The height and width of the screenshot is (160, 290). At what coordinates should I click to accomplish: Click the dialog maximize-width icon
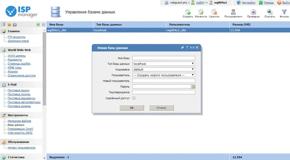tap(192, 48)
